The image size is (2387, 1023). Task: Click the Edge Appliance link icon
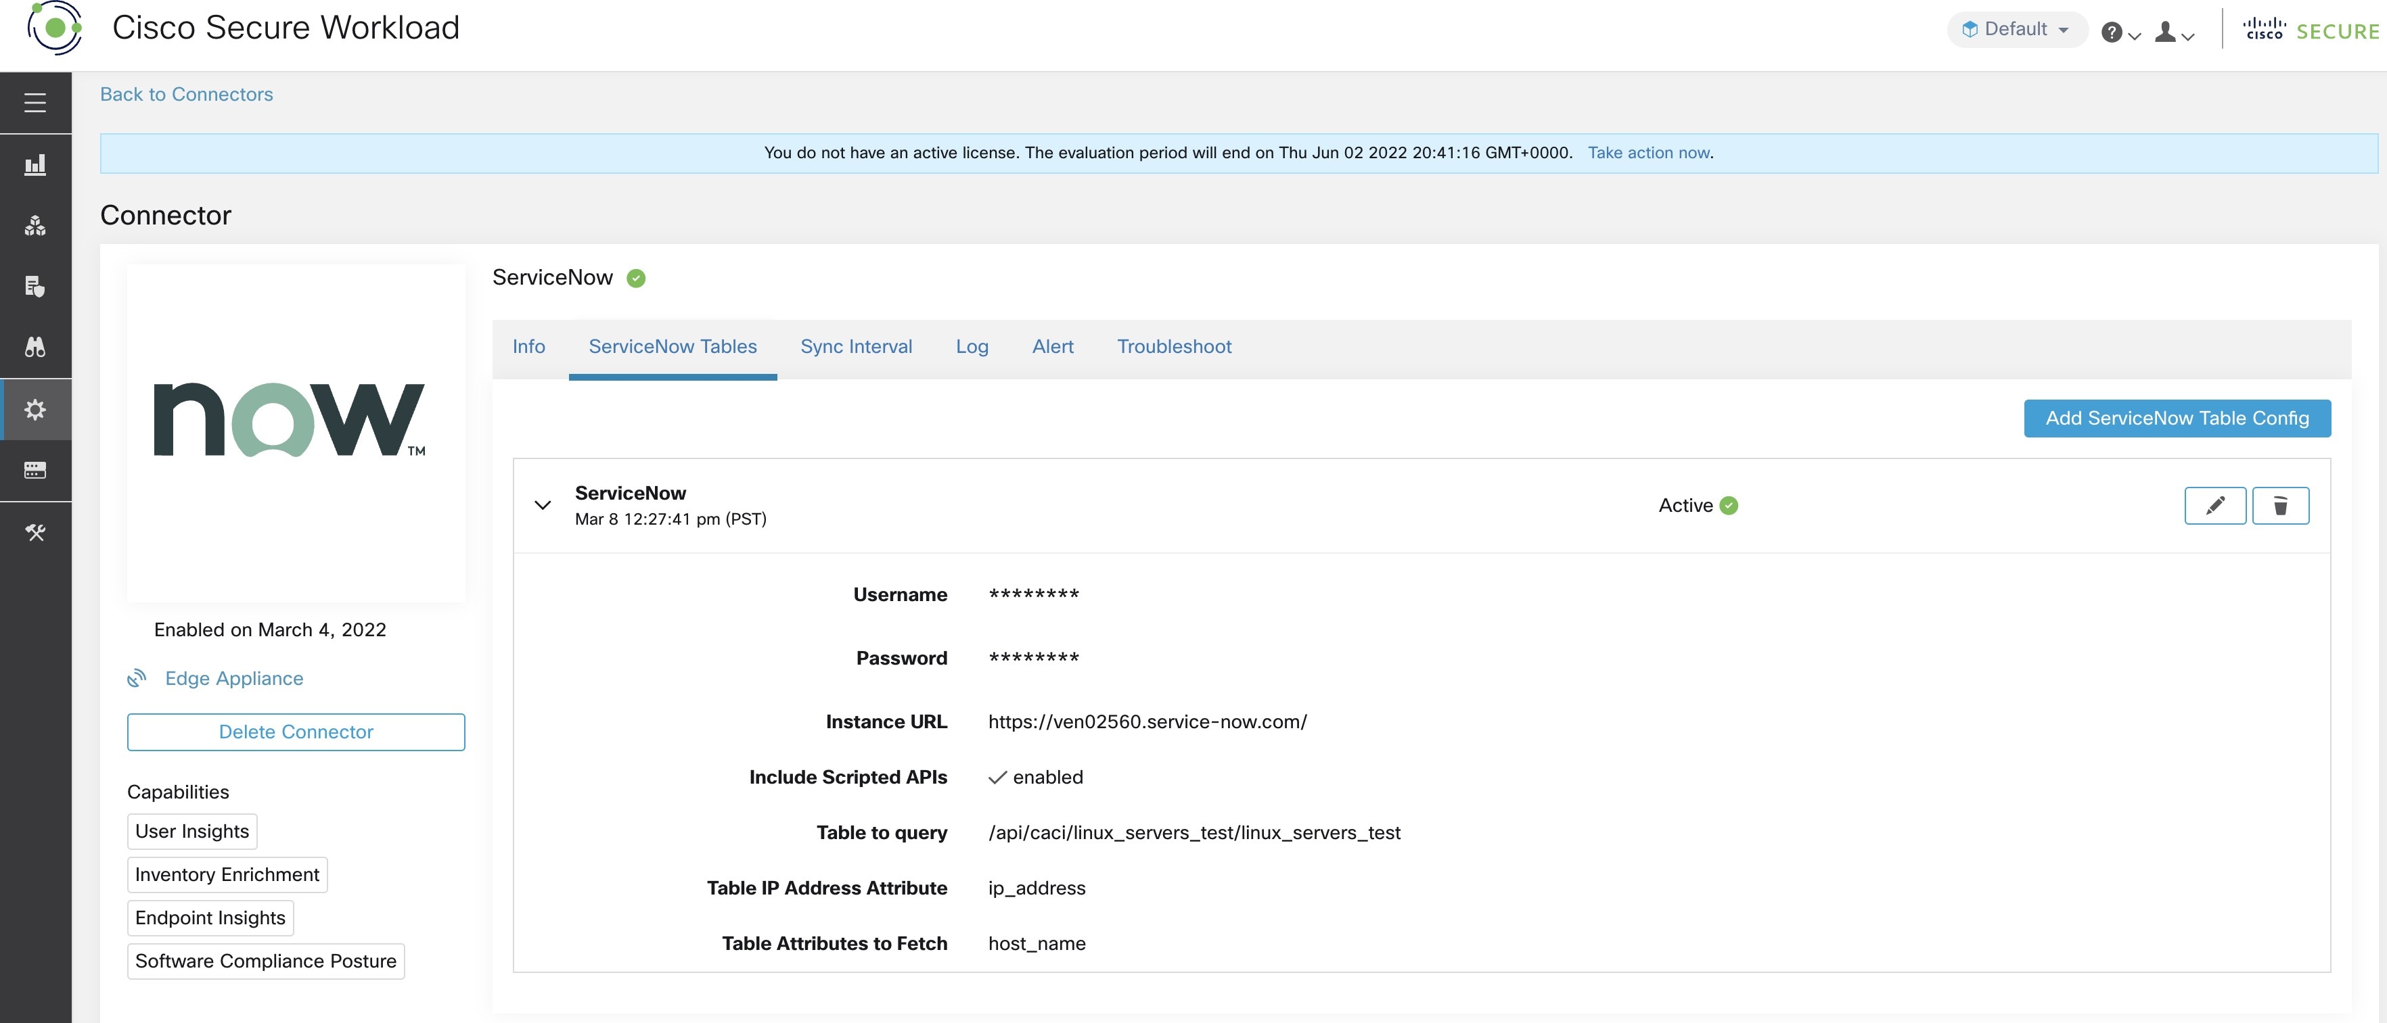pos(137,679)
